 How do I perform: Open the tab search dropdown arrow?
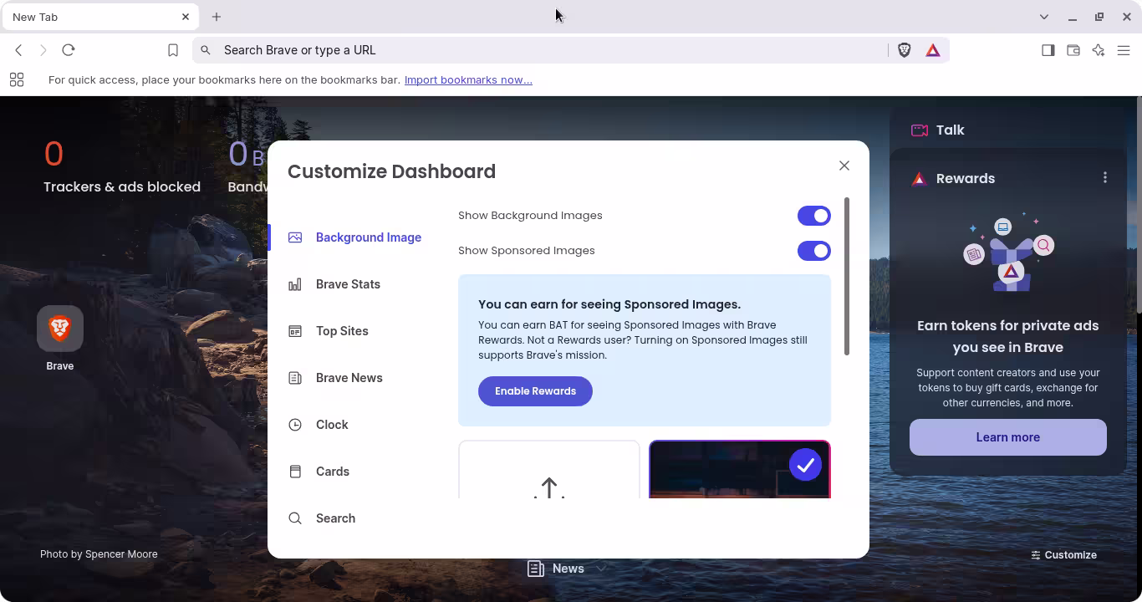[x=1044, y=17]
